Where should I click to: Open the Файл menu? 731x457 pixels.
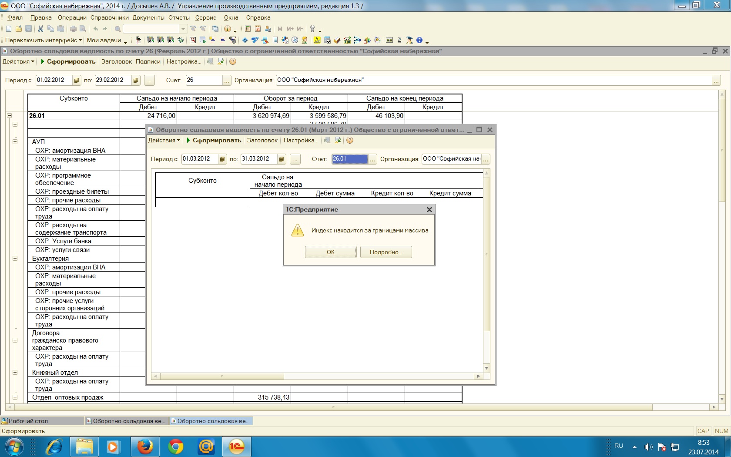15,17
